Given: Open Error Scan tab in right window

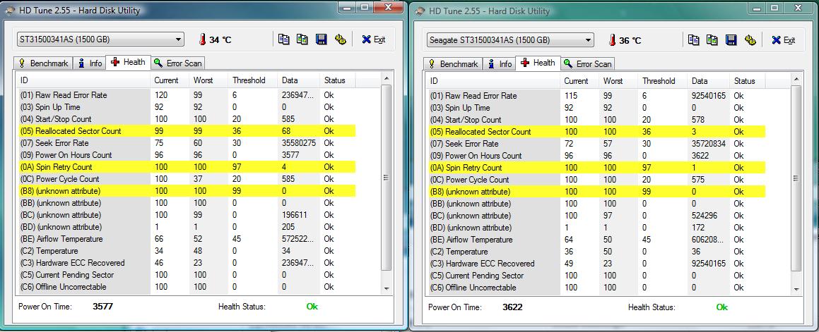Looking at the screenshot, I should coord(587,63).
